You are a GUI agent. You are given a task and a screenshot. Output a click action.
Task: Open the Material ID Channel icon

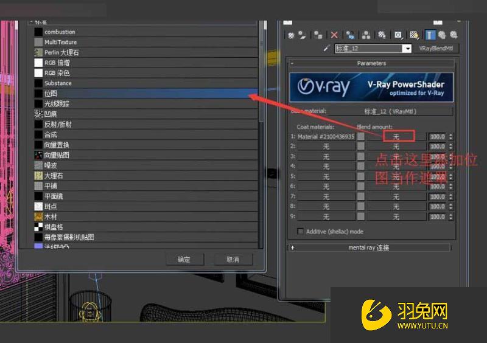(398, 35)
